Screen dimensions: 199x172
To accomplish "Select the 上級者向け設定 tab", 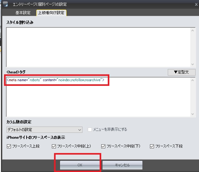I will 51,13.
